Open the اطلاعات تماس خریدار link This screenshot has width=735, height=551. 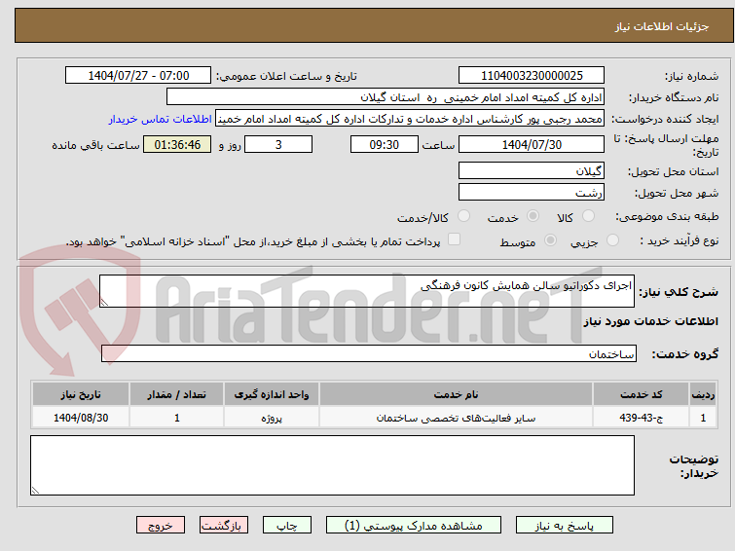click(160, 119)
